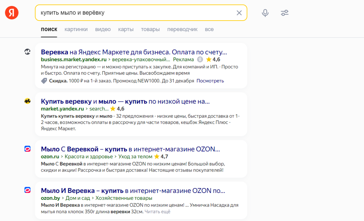This screenshot has height=221, width=364.
Task: Go to the карты tab
Action: tap(126, 29)
